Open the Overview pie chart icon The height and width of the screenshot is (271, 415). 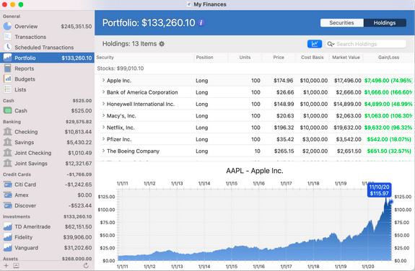[x=7, y=26]
